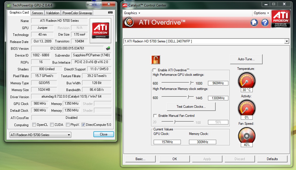Click the ATI Radeon Premium Graphics logo

(x=280, y=19)
